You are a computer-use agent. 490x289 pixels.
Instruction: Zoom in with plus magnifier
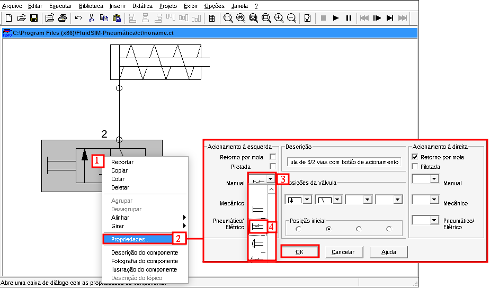[279, 18]
